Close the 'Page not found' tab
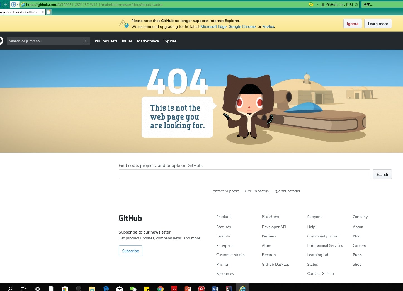 click(42, 12)
